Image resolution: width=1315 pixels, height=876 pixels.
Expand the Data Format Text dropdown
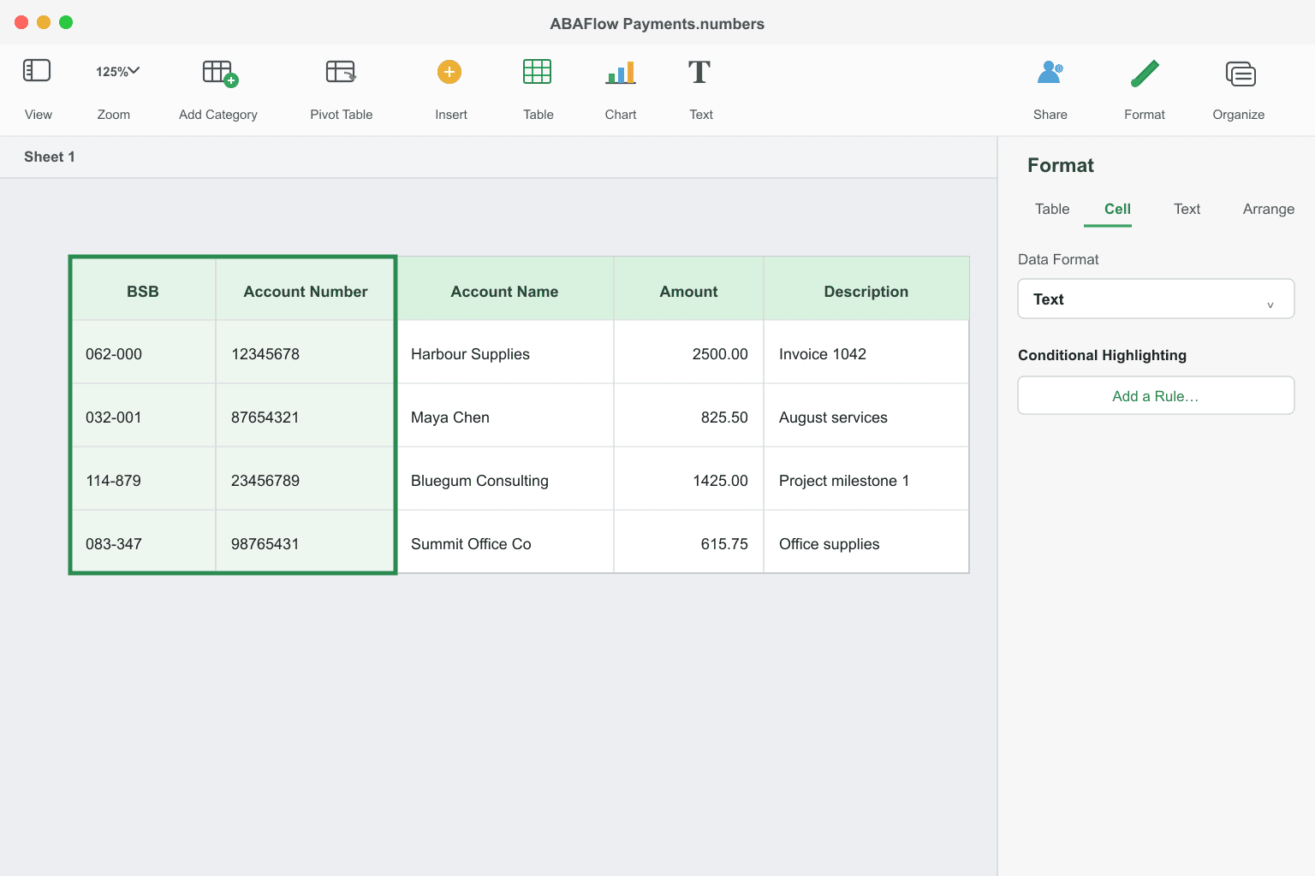[1156, 299]
